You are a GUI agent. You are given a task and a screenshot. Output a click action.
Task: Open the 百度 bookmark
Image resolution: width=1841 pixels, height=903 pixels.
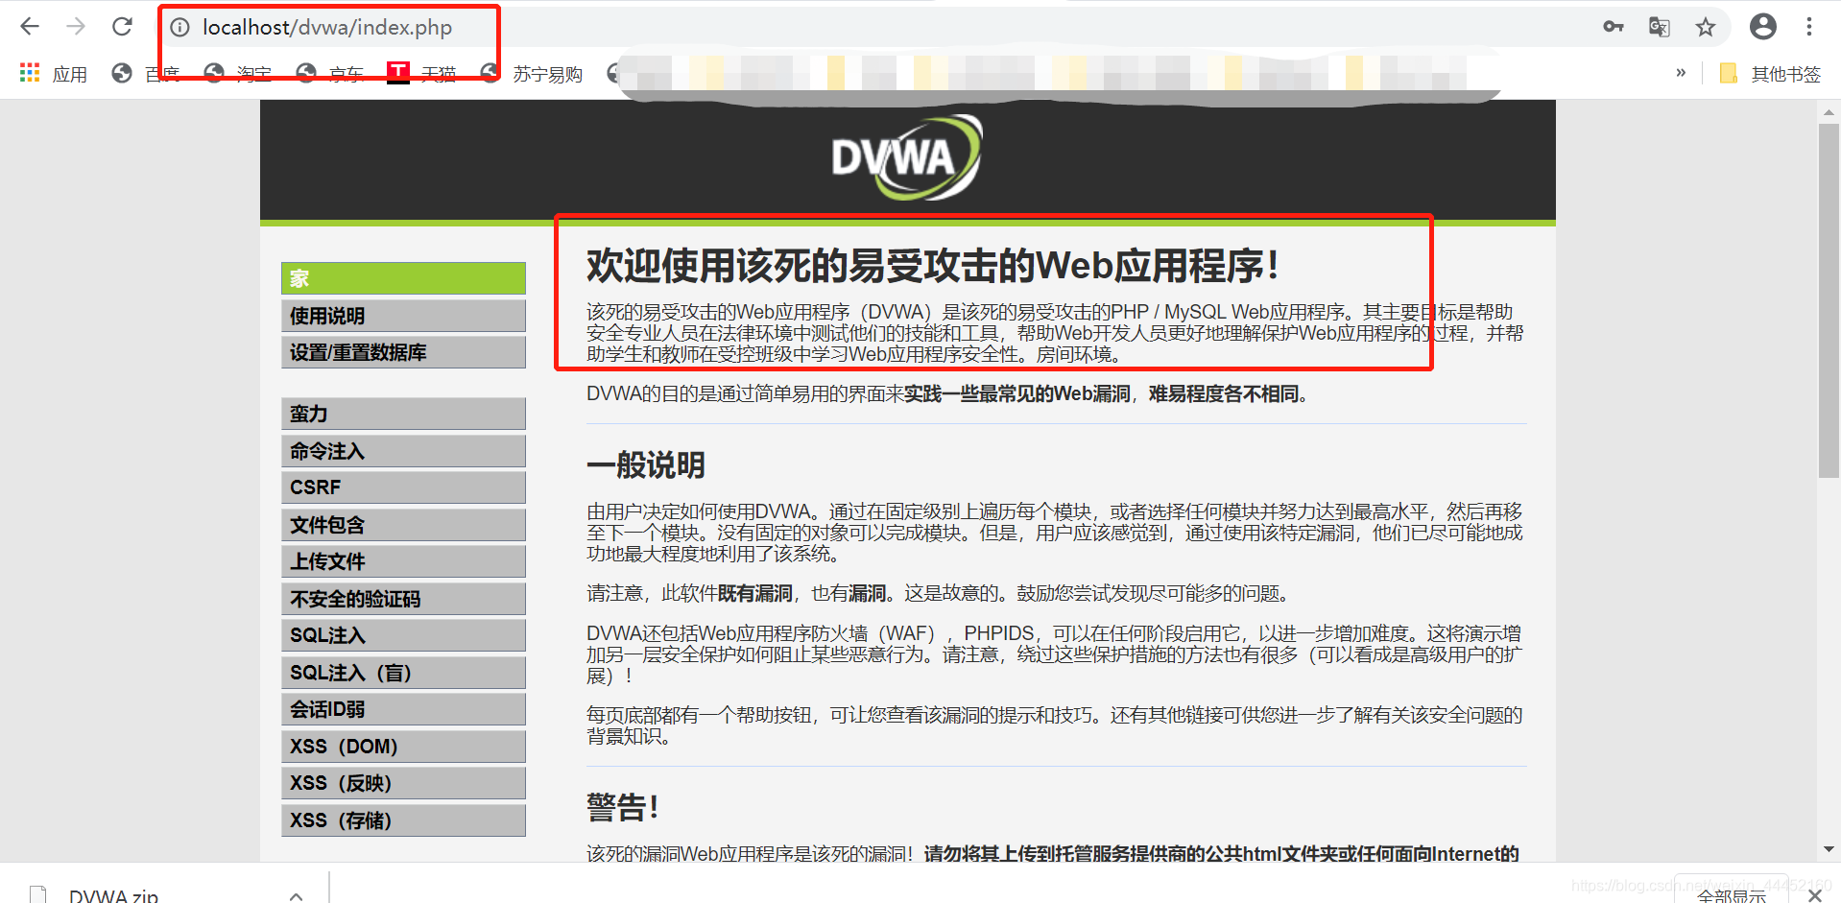tap(146, 74)
